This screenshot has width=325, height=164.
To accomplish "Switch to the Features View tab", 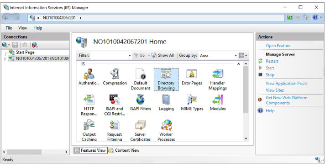I will tap(90, 150).
